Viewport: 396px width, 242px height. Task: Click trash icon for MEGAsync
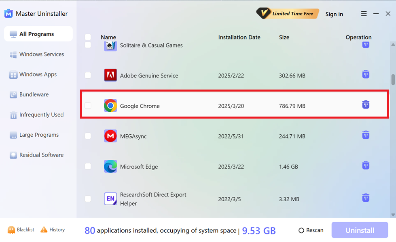[x=366, y=135]
